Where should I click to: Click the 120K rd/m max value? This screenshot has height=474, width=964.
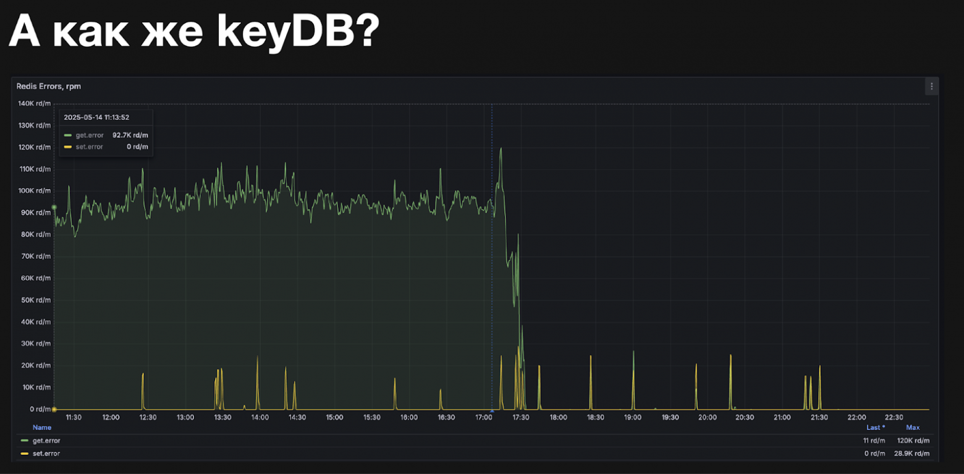[913, 441]
